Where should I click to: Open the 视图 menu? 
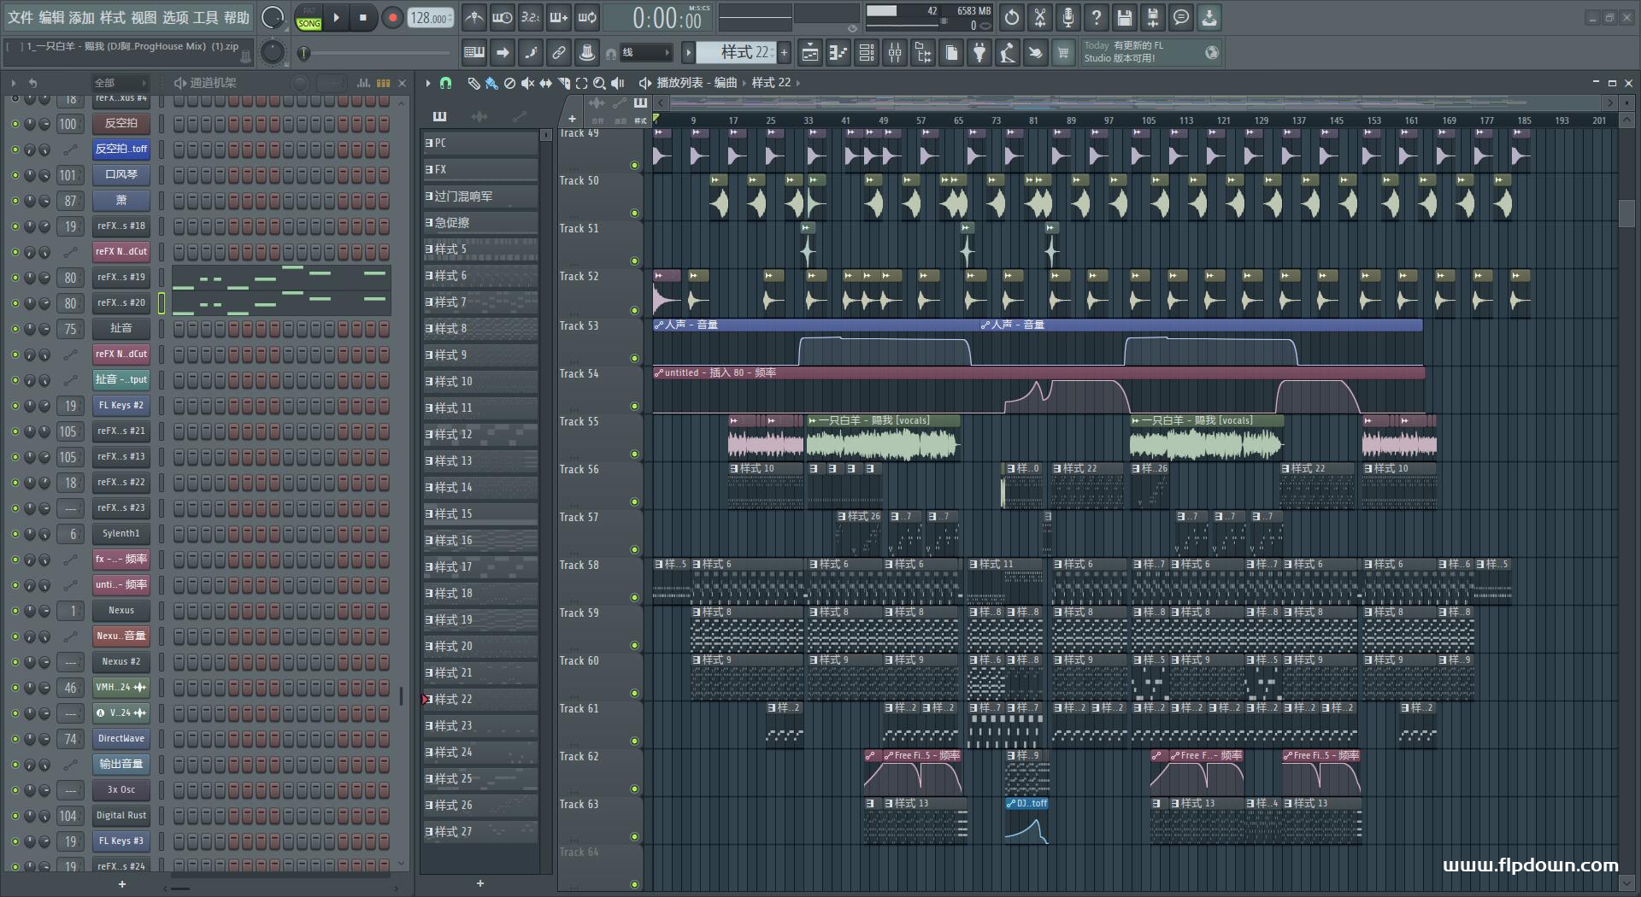click(144, 17)
